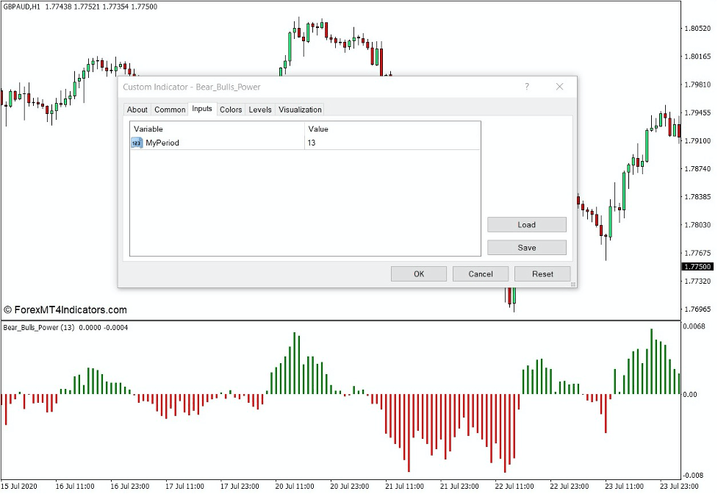This screenshot has width=718, height=494.
Task: Click the dialog Help question mark icon
Action: pyautogui.click(x=526, y=87)
